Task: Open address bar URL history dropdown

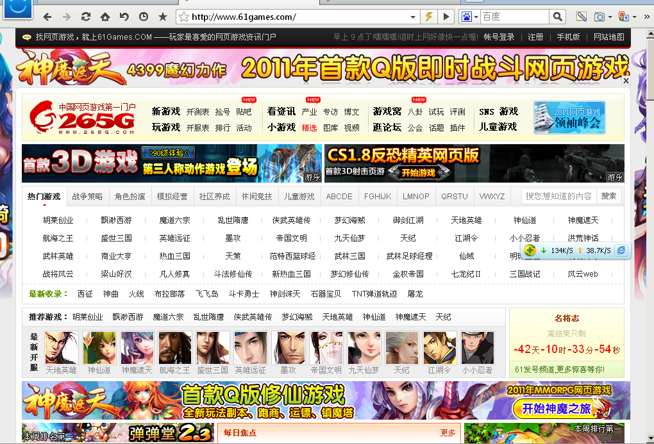Action: point(412,17)
